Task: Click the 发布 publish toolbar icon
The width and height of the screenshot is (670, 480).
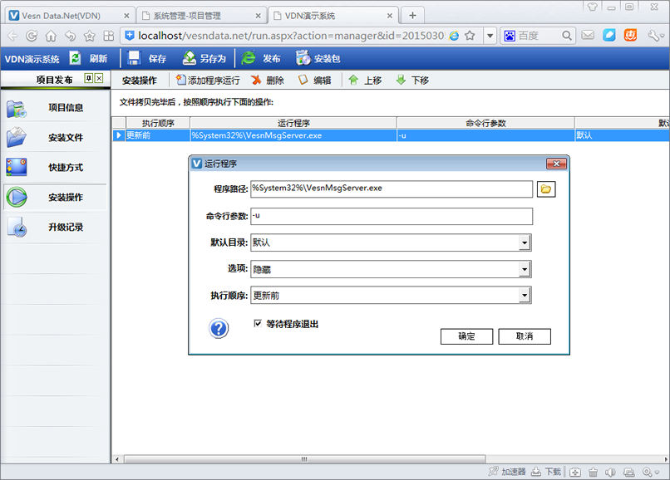Action: click(x=249, y=58)
